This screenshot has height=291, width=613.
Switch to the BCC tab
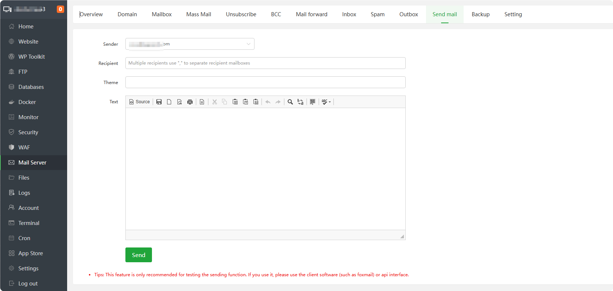[276, 14]
